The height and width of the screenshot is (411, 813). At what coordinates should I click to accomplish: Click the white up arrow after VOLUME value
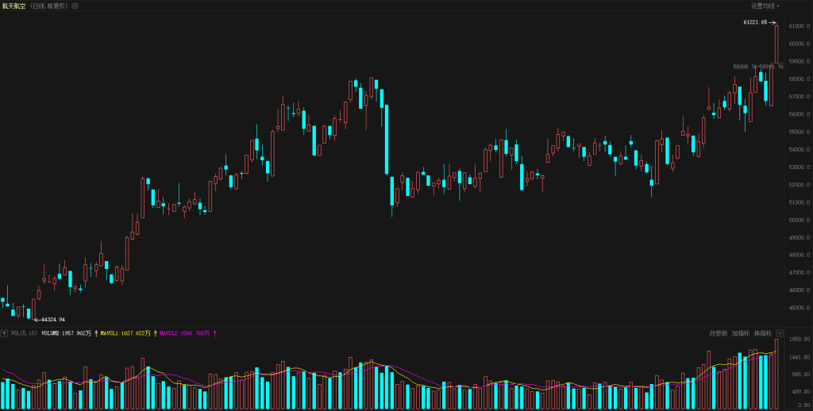coord(96,333)
